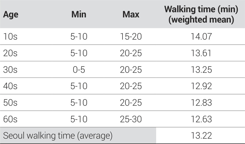Click the Min column header
Screen dimensions: 245x144
pyautogui.click(x=79, y=15)
